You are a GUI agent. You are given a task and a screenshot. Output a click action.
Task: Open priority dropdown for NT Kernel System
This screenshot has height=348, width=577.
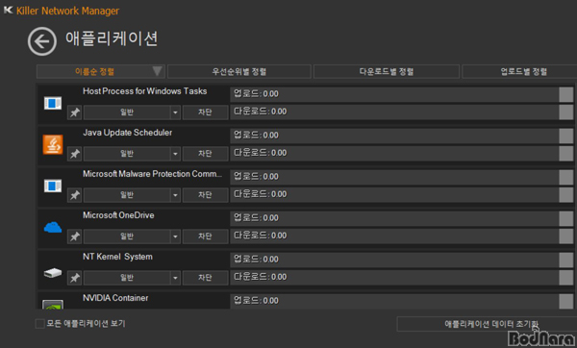tap(175, 278)
